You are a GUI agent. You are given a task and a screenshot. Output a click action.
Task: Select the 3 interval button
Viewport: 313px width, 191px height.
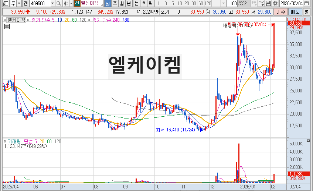166,3
